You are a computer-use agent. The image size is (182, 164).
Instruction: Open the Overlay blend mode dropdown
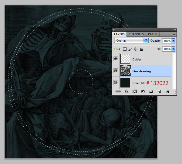[x=131, y=41]
